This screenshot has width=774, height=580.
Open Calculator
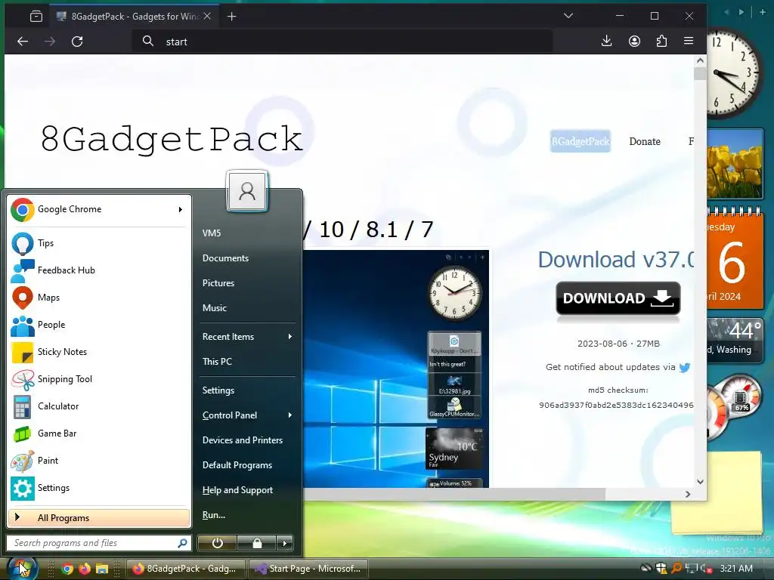[x=99, y=406]
